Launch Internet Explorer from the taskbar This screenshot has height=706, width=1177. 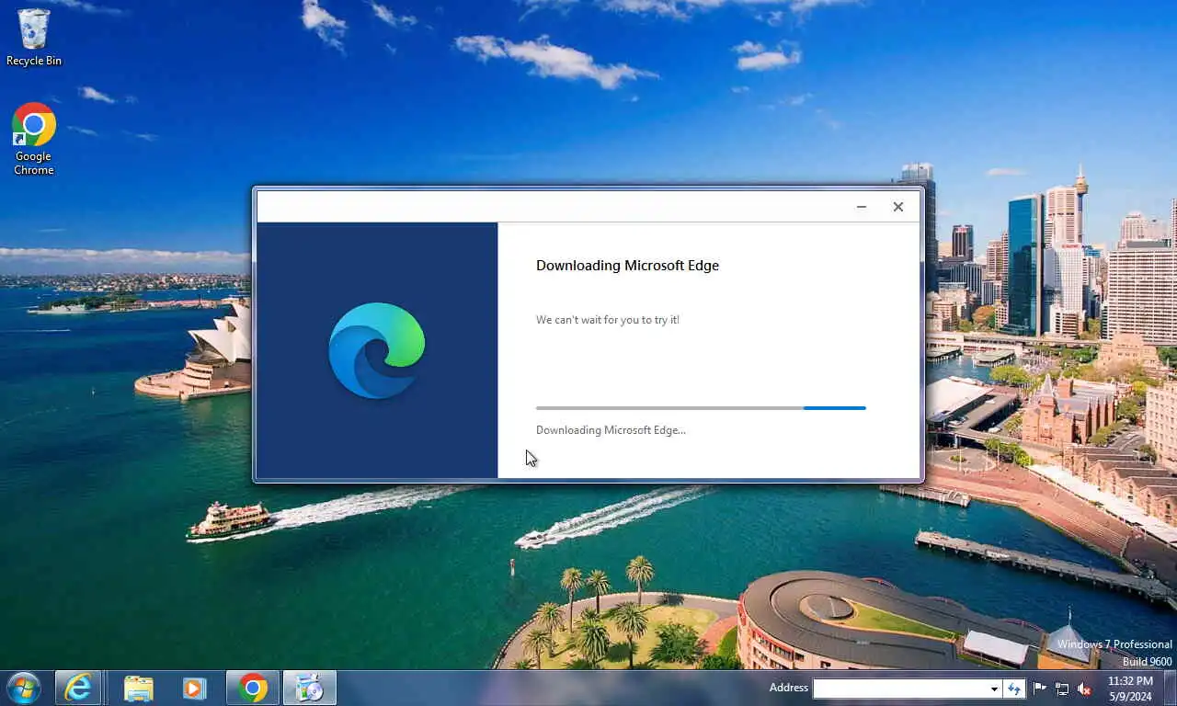click(78, 688)
